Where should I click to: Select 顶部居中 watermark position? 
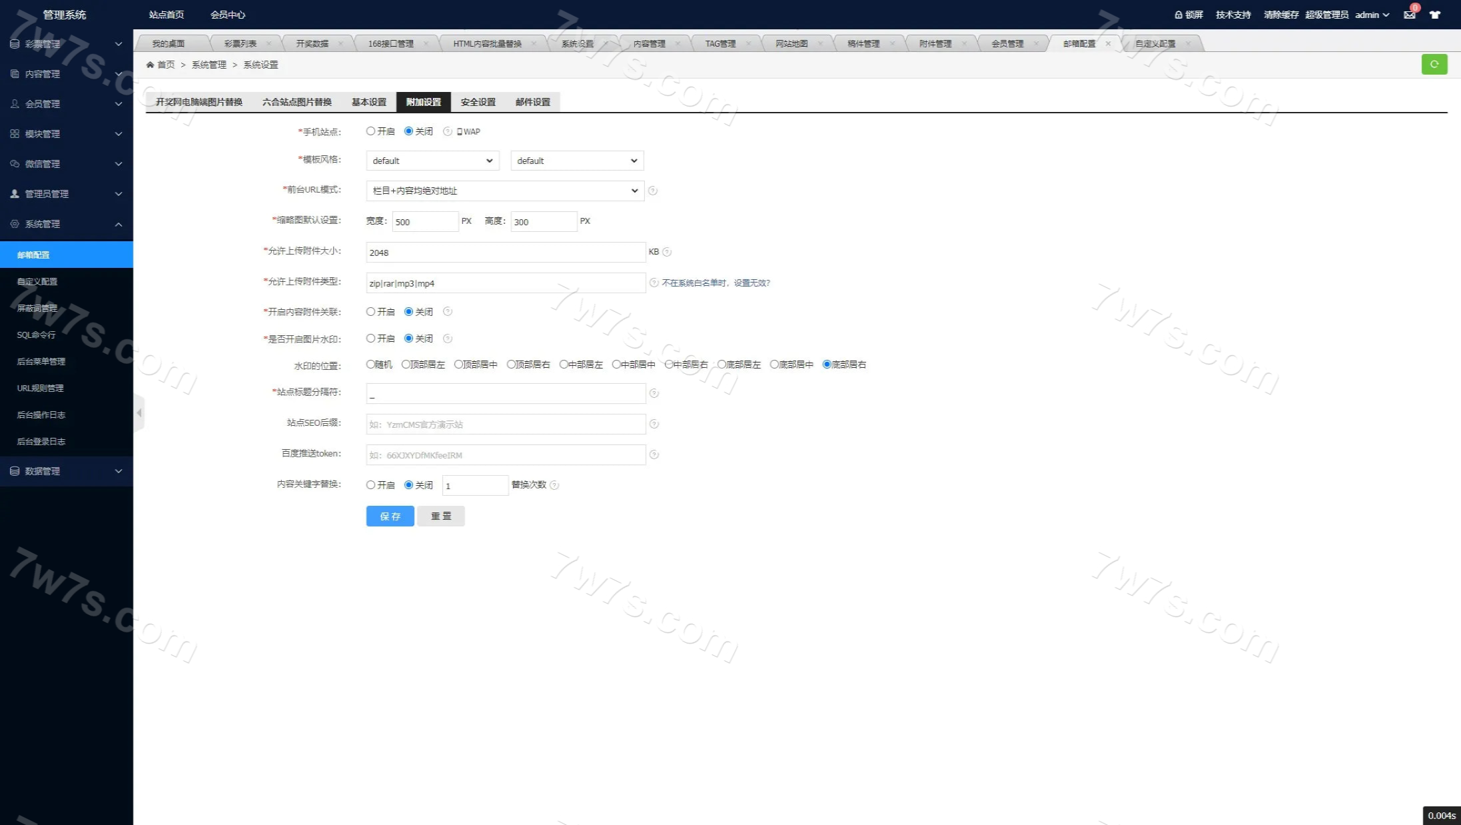pyautogui.click(x=458, y=365)
